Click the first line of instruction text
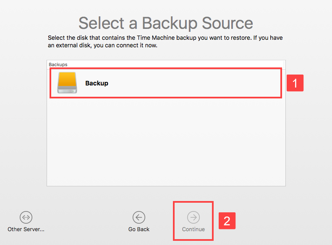 tap(165, 38)
